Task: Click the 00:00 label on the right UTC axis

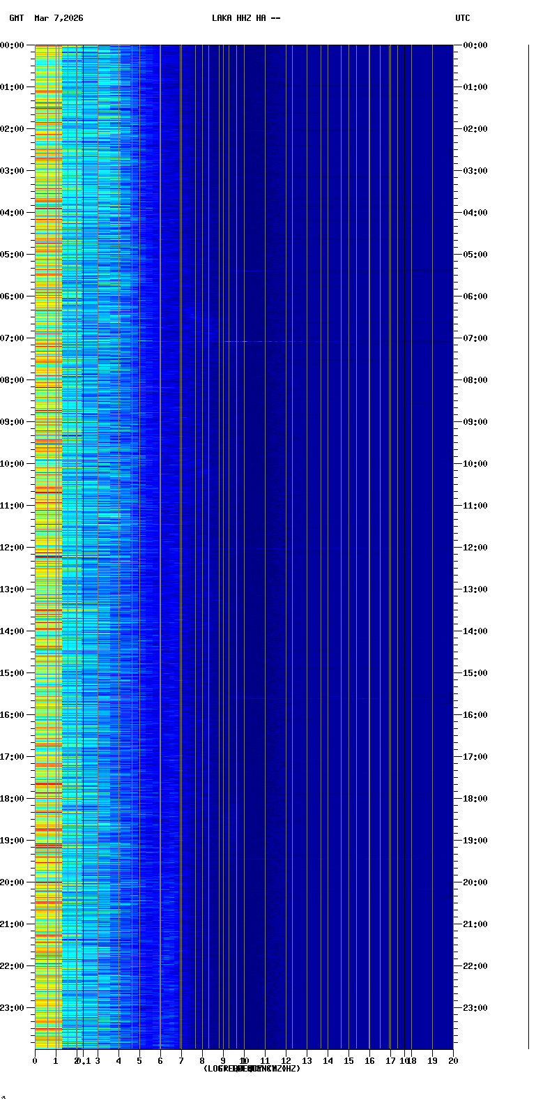Action: pyautogui.click(x=475, y=45)
